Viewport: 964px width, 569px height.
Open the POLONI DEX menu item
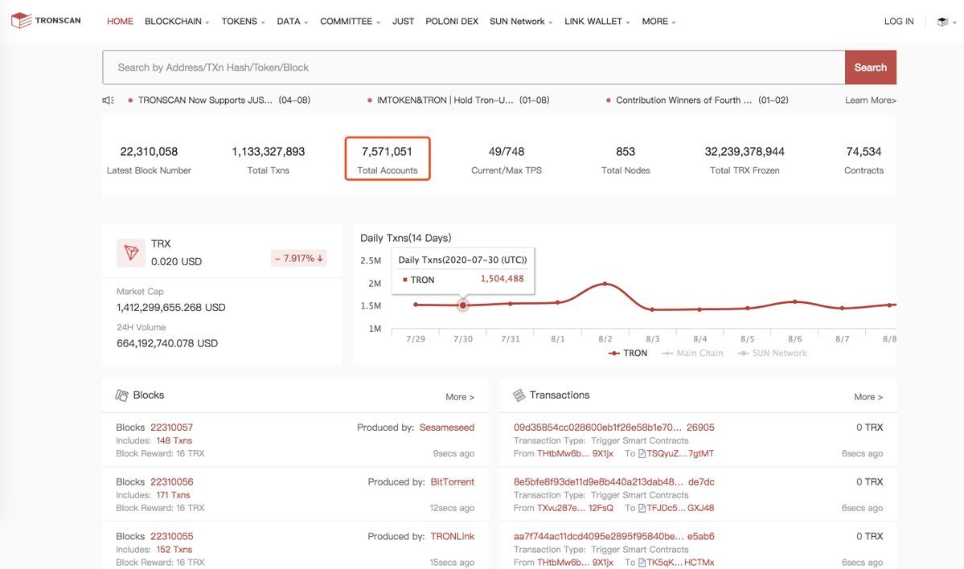(x=452, y=22)
